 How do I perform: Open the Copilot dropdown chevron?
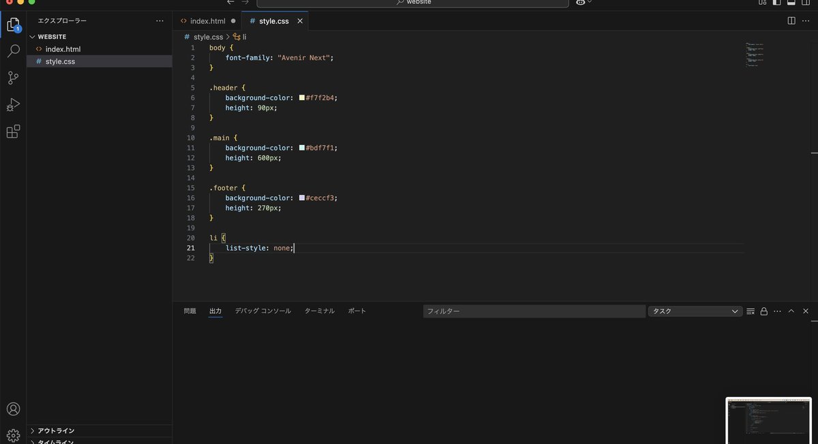589,2
